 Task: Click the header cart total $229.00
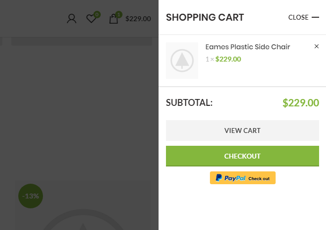(x=138, y=19)
